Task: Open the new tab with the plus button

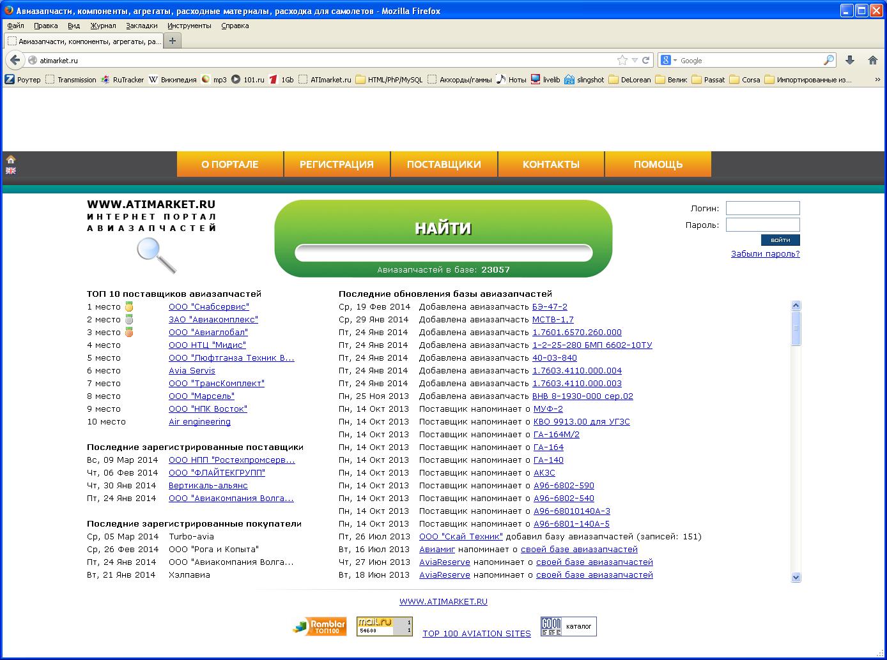Action: (173, 41)
